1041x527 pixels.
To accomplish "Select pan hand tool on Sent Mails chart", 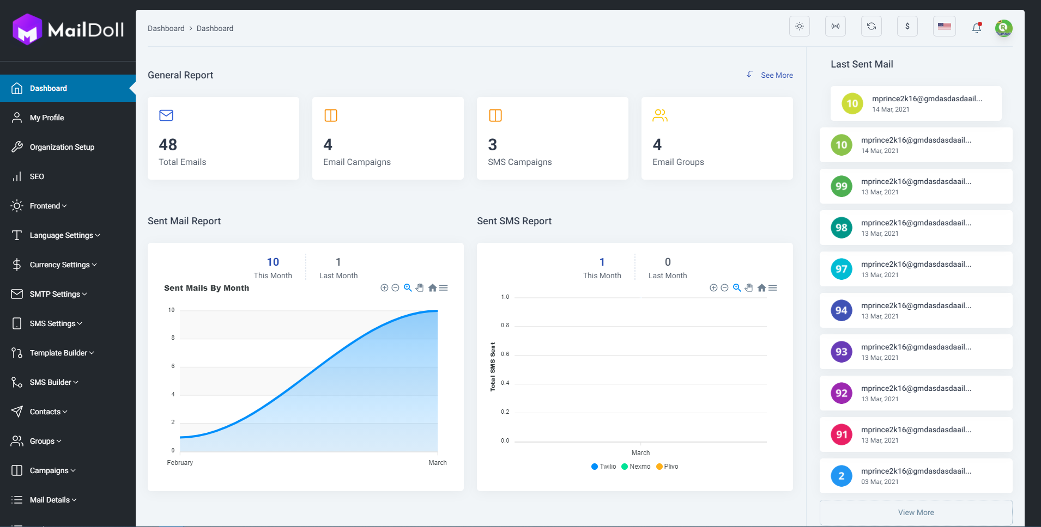I will click(420, 288).
